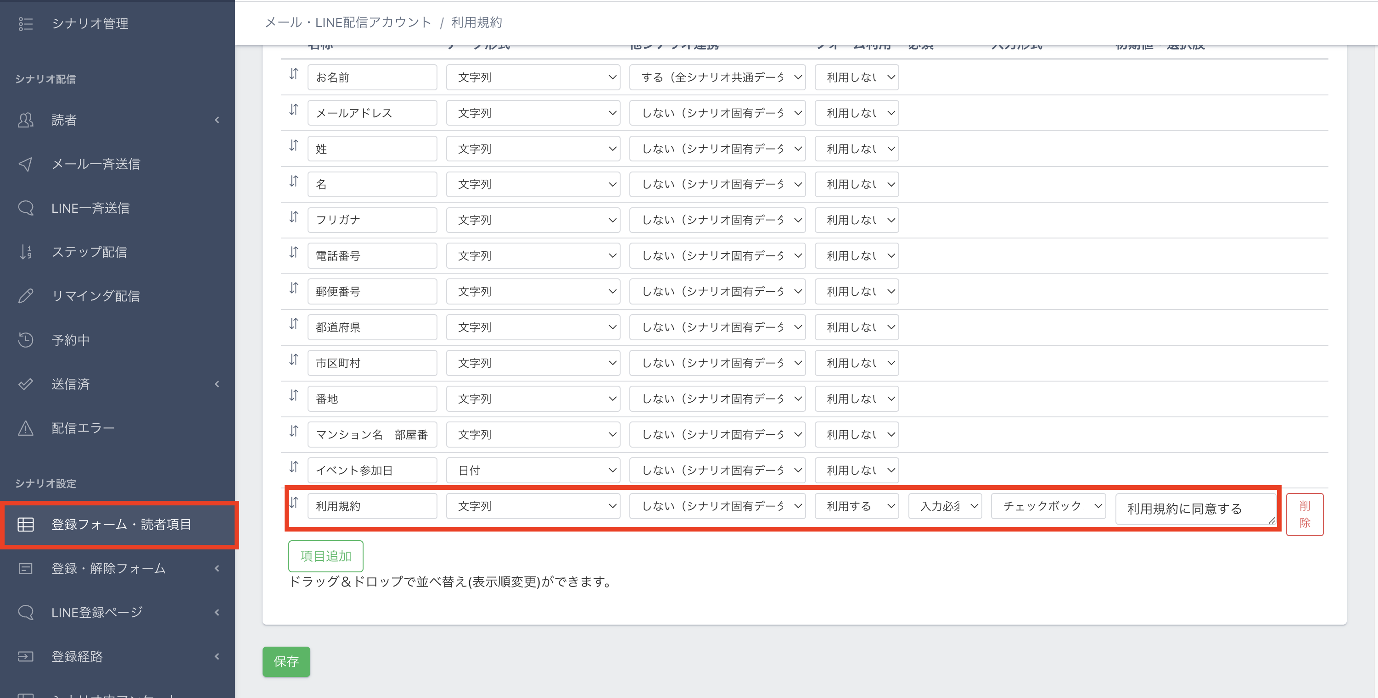
Task: Open 登録フォーム・読者項目 menu item
Action: tap(121, 525)
